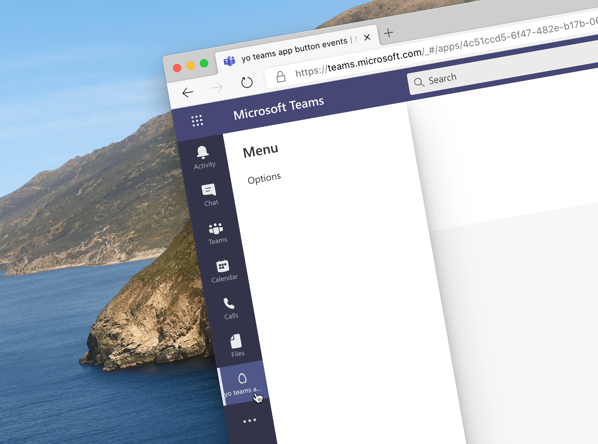This screenshot has width=598, height=444.
Task: Click the Menu heading
Action: [261, 151]
